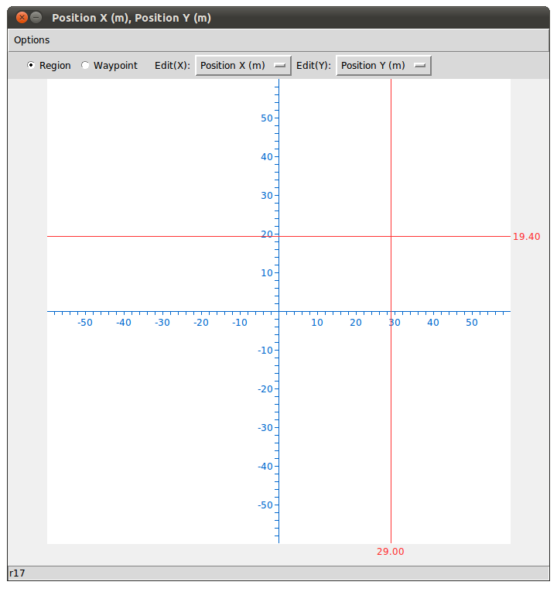The image size is (557, 592).
Task: Click the -10 label on the horizontal axis
Action: [x=240, y=323]
